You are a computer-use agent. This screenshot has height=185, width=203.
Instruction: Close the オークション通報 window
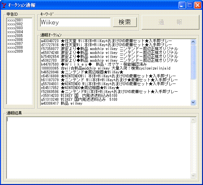pos(198,5)
